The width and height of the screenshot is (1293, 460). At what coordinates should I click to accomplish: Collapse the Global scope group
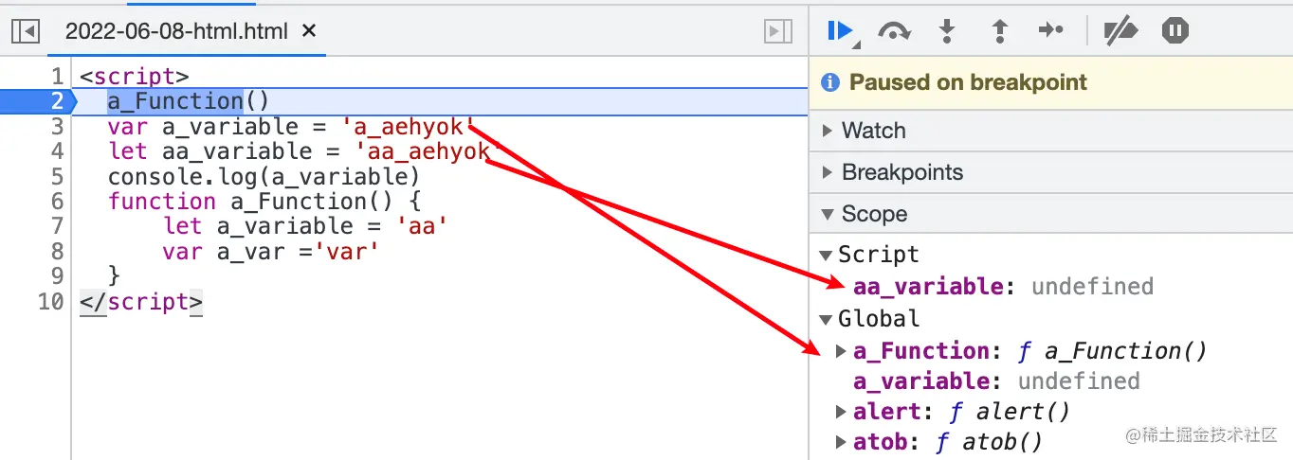click(x=826, y=319)
